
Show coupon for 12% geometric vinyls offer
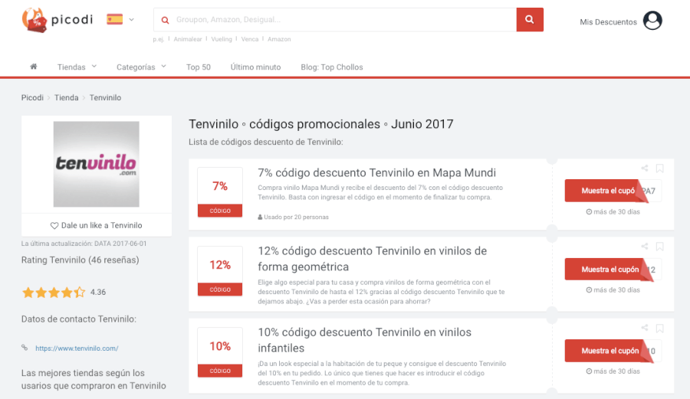click(x=609, y=270)
